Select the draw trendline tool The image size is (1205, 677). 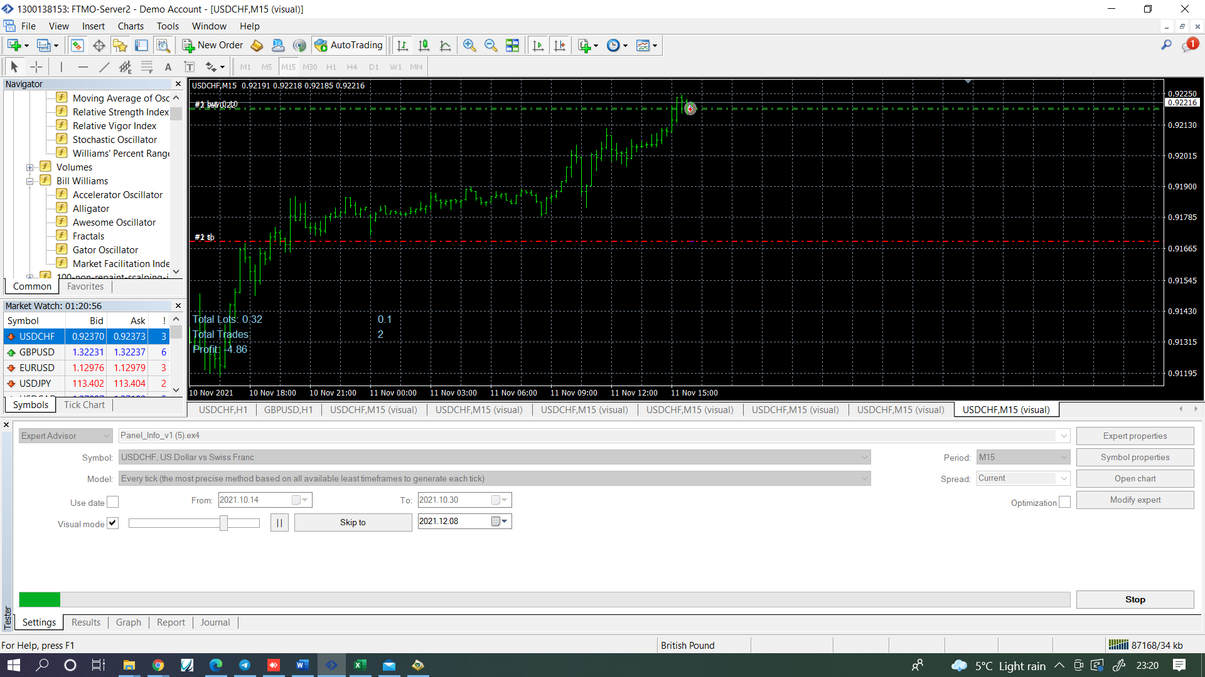104,67
